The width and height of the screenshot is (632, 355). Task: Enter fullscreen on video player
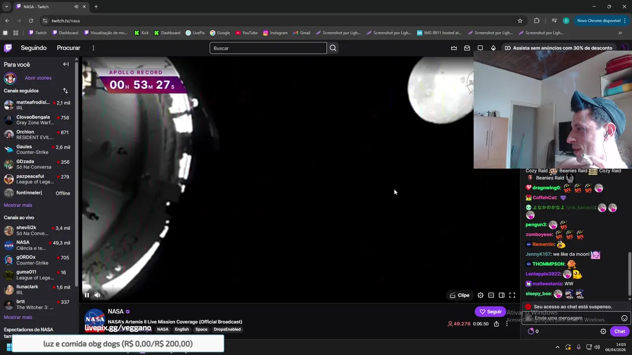(x=512, y=295)
